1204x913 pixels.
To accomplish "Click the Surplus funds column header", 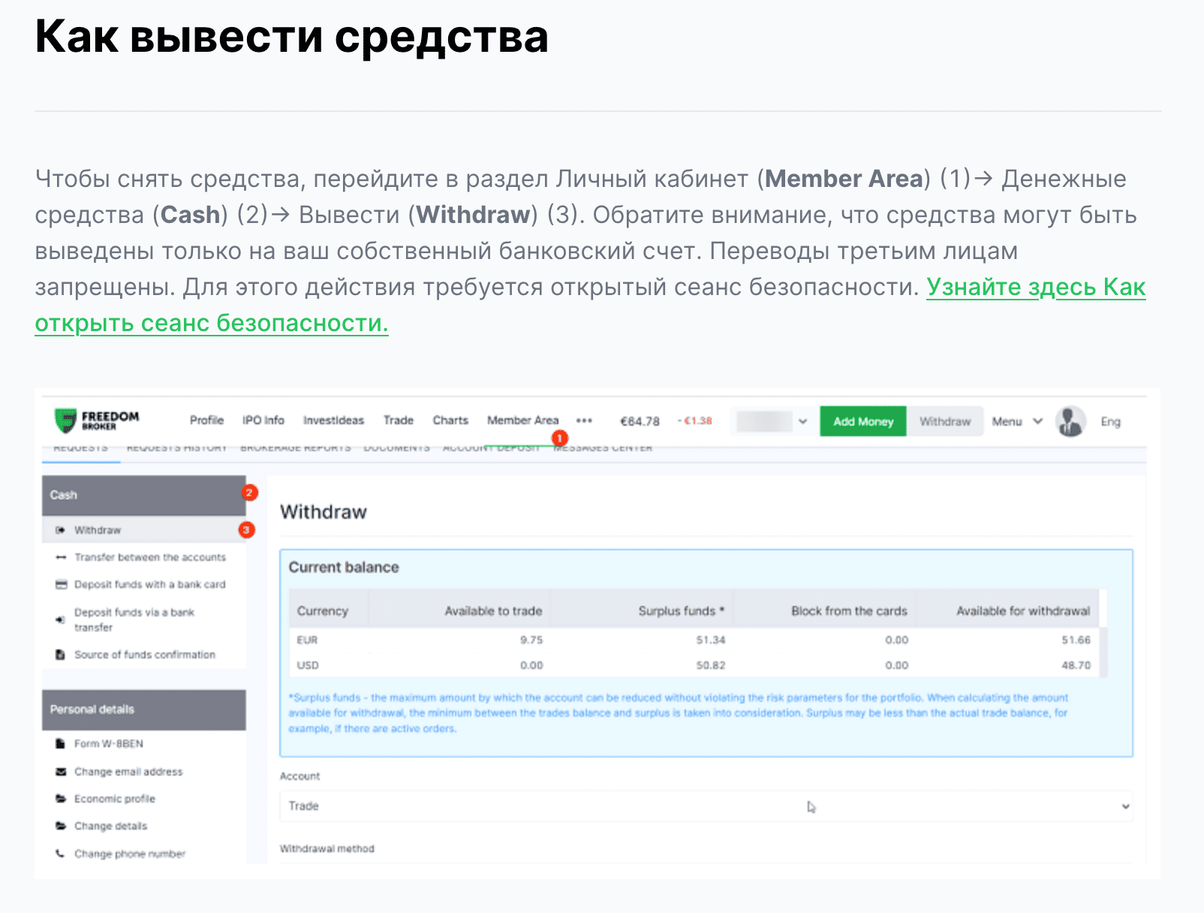I will click(x=682, y=611).
